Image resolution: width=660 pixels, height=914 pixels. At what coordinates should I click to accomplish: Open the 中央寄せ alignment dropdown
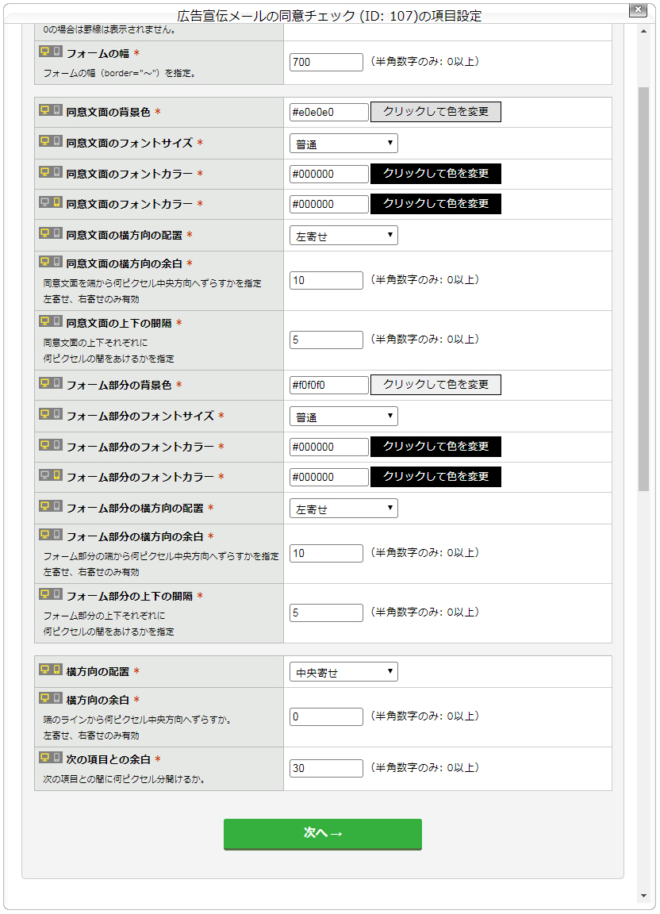344,671
